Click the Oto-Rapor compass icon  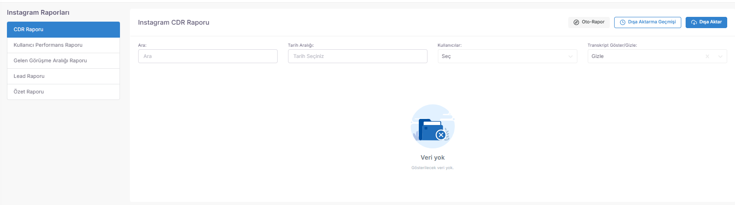576,22
